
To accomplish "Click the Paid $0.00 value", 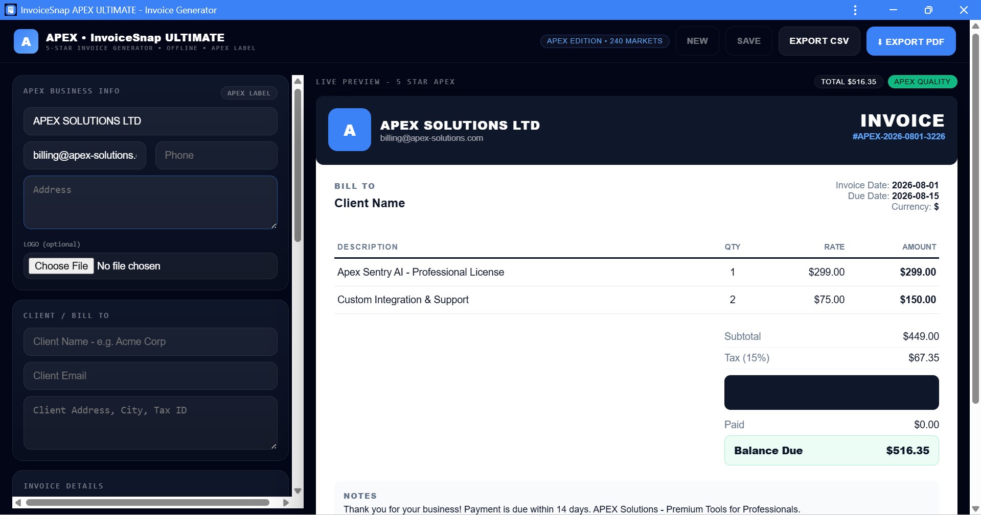I will tap(926, 425).
